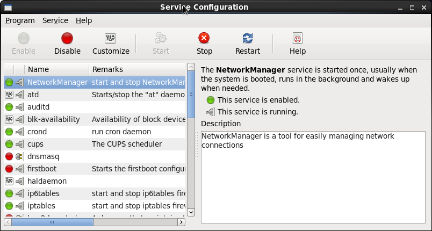Viewport: 432px width, 231px height.
Task: Select the auditd service name
Action: (38, 107)
